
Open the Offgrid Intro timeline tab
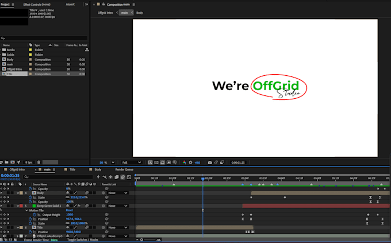(17, 169)
